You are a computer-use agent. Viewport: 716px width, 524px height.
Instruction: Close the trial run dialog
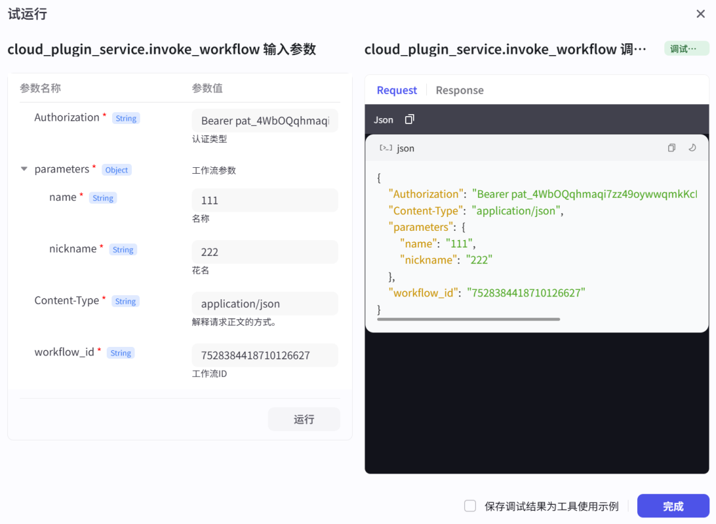pyautogui.click(x=701, y=14)
